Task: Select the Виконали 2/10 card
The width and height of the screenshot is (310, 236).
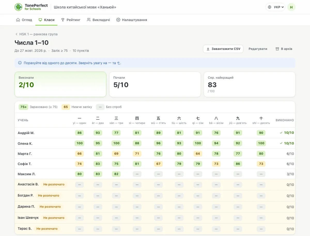Action: point(60,84)
